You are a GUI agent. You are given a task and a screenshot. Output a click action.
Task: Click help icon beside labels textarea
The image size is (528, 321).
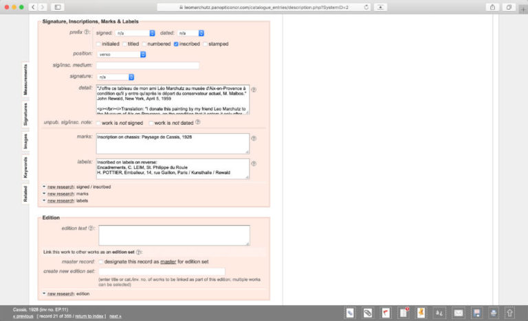click(254, 163)
